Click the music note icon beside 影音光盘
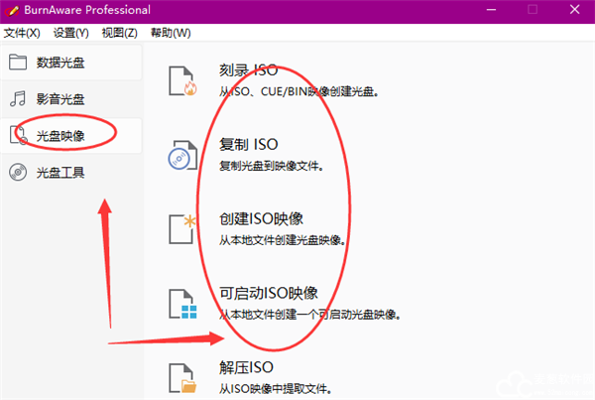 (x=18, y=99)
